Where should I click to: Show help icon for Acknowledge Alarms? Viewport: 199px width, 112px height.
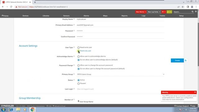74,56
